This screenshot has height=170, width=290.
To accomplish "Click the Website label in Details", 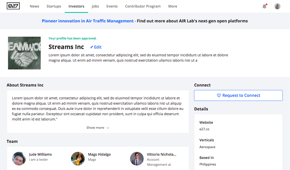I will (206, 122).
